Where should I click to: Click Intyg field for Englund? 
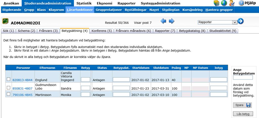[219, 80]
